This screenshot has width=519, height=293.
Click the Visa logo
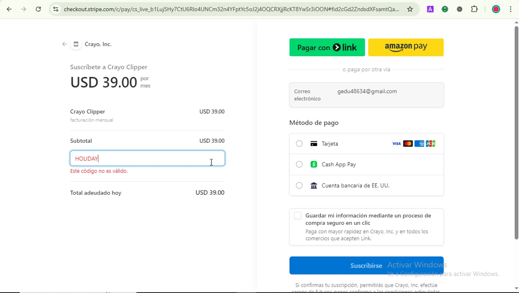[x=397, y=144]
